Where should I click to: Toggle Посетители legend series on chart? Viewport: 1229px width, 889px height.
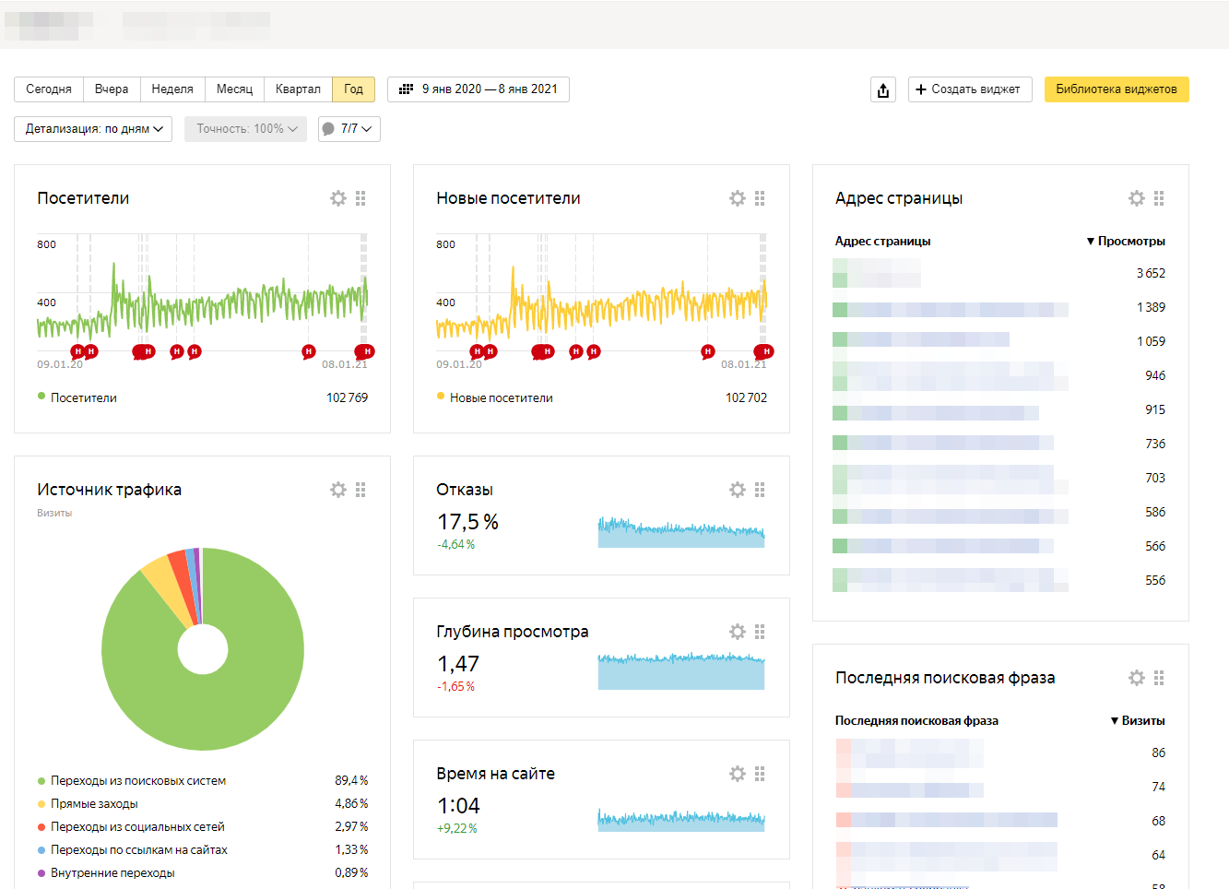[x=83, y=397]
